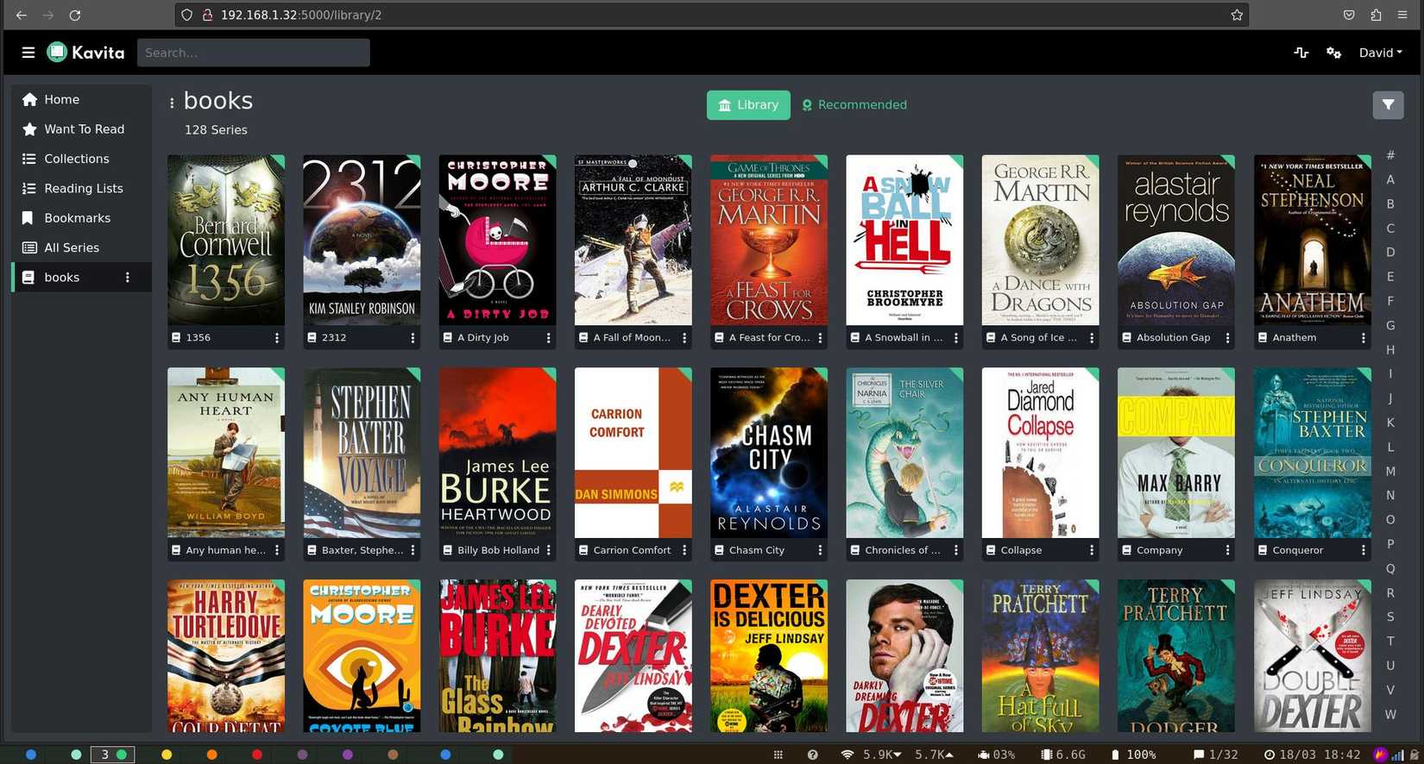The image size is (1424, 764).
Task: Jump to letter H in the index
Action: tap(1390, 350)
